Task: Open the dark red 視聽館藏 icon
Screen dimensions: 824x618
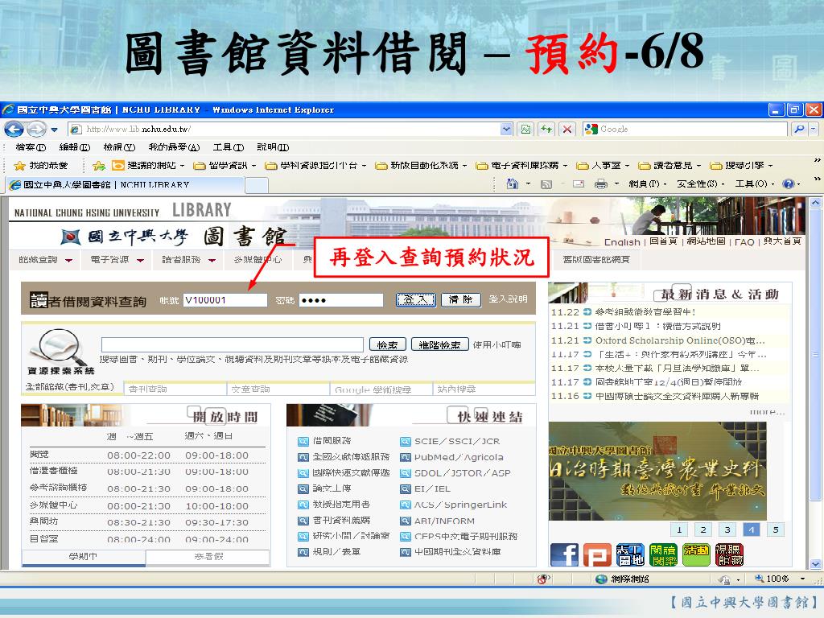Action: point(729,555)
